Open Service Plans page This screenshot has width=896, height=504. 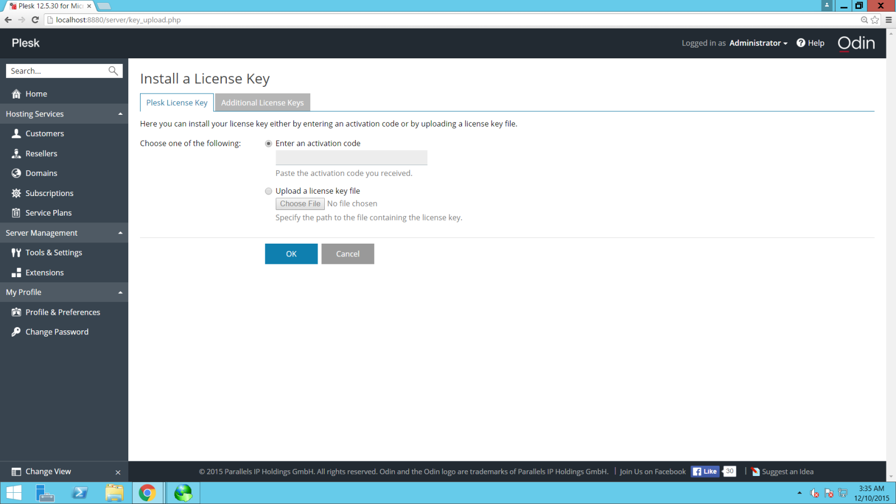pos(49,213)
